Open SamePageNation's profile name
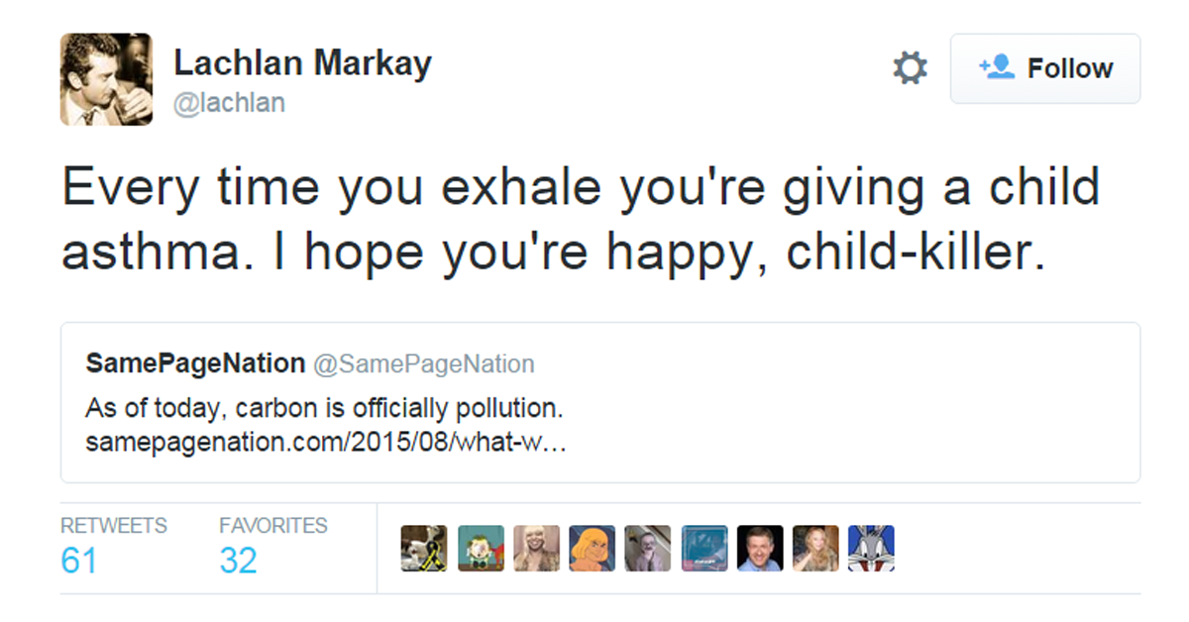1189x622 pixels. tap(193, 363)
